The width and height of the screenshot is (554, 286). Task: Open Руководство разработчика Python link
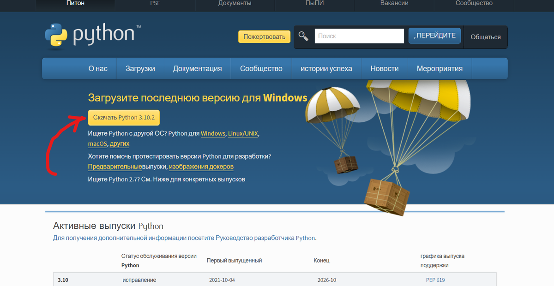coord(265,238)
